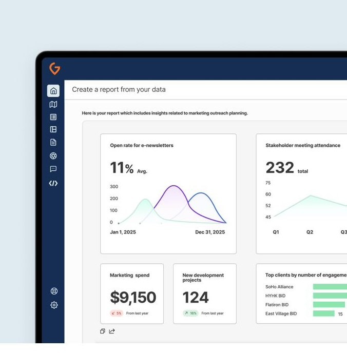Click the 11% average value
Screen dimensions: 347x354
(x=122, y=168)
